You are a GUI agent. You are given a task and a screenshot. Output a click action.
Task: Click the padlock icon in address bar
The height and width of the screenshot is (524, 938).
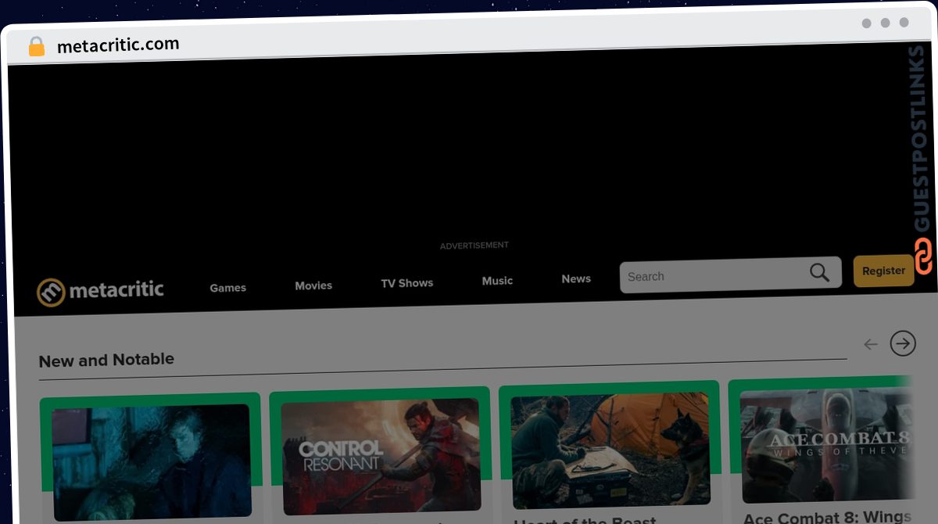tap(36, 47)
